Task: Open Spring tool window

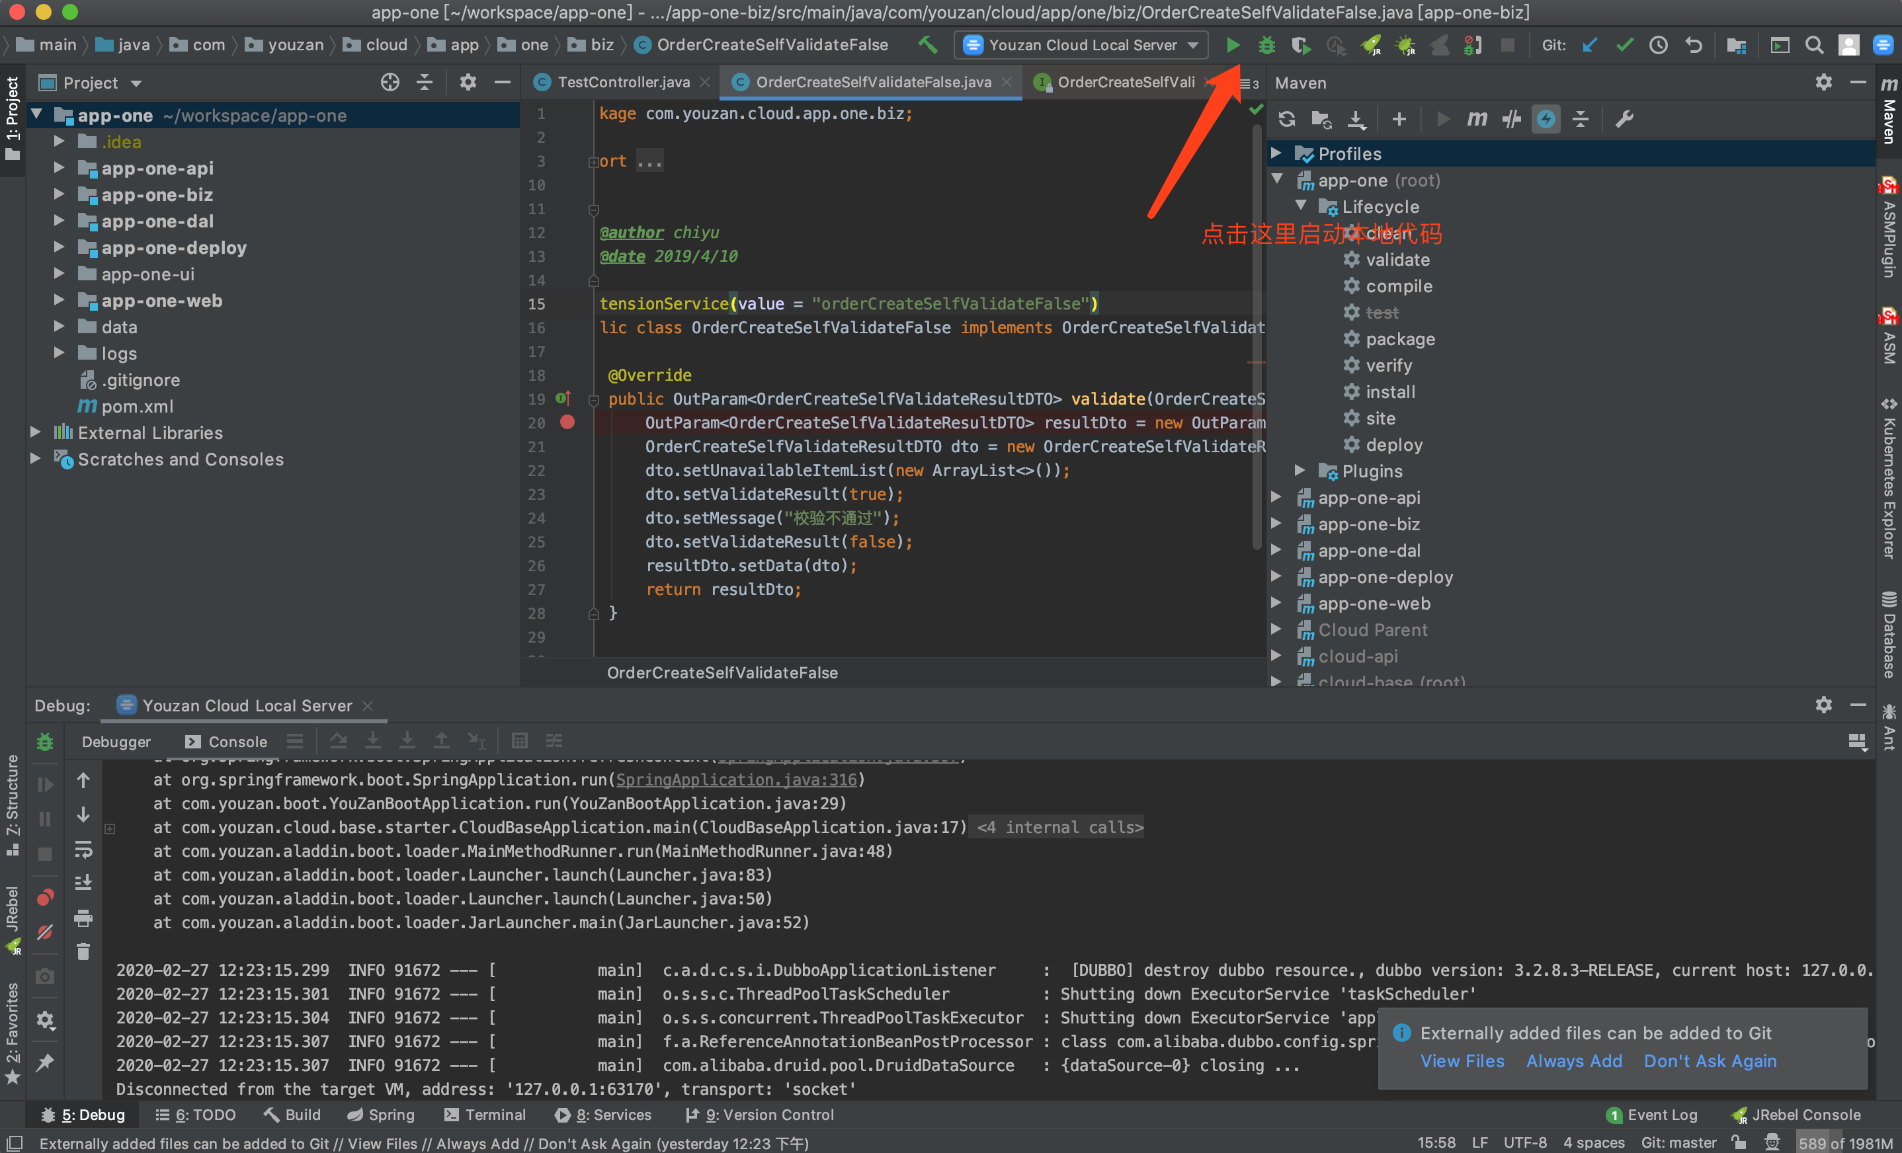Action: [x=380, y=1115]
